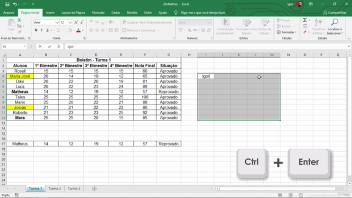Switch to the Turma 3 sheet tab

74,189
